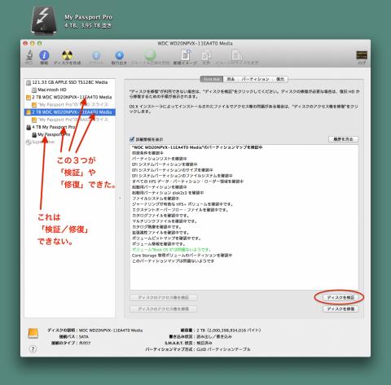The width and height of the screenshot is (391, 385).
Task: Click the first bold log line about WDC partition map
Action: tap(197, 147)
